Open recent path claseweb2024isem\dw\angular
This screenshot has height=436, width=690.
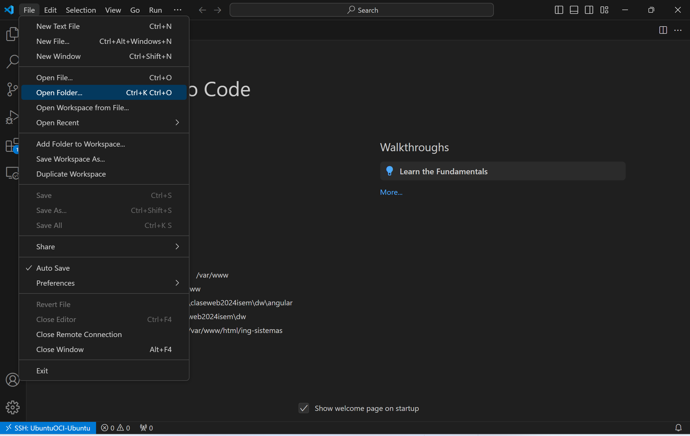241,303
